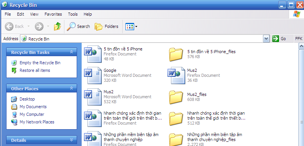The image size is (304, 146).
Task: Expand the Address bar dropdown
Action: coord(266,39)
